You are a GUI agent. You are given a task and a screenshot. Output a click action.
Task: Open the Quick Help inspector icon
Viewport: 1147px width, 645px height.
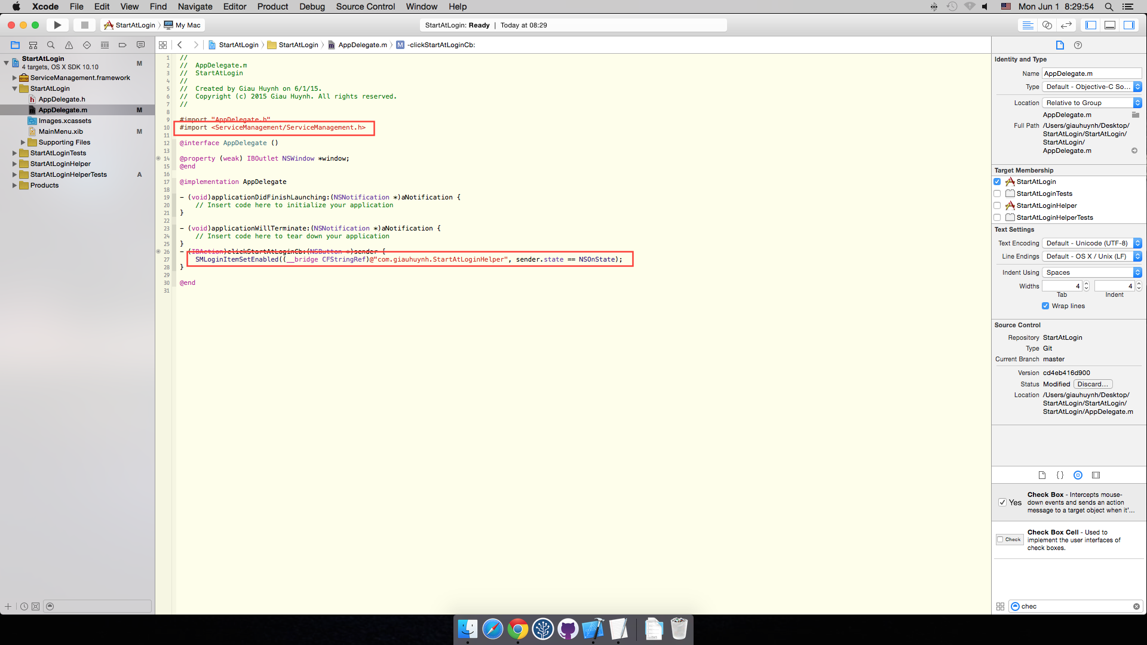(x=1078, y=45)
